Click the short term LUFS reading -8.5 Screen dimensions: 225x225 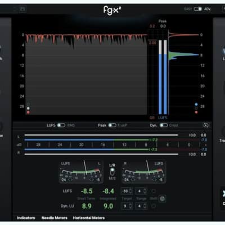87,191
